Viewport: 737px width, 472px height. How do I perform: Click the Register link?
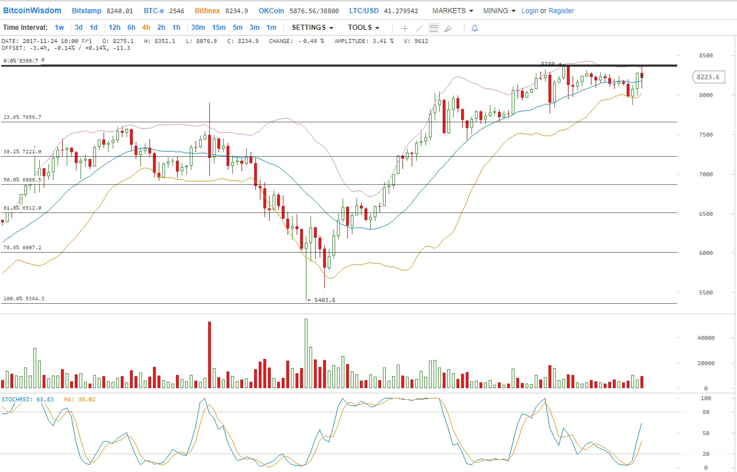(561, 11)
